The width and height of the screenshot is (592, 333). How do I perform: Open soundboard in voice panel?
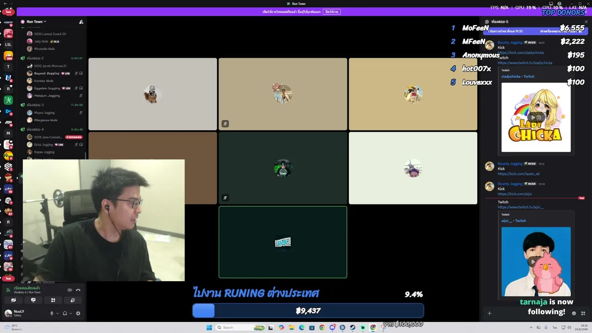tap(73, 300)
